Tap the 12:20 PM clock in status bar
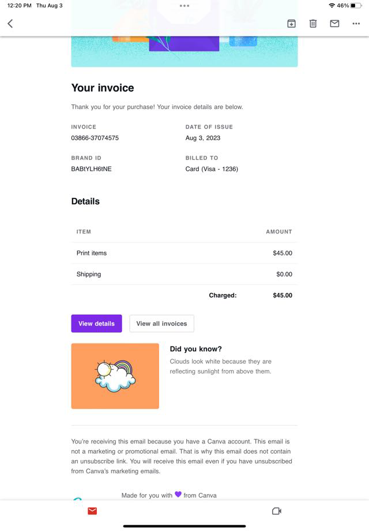369x531 pixels. [x=19, y=6]
